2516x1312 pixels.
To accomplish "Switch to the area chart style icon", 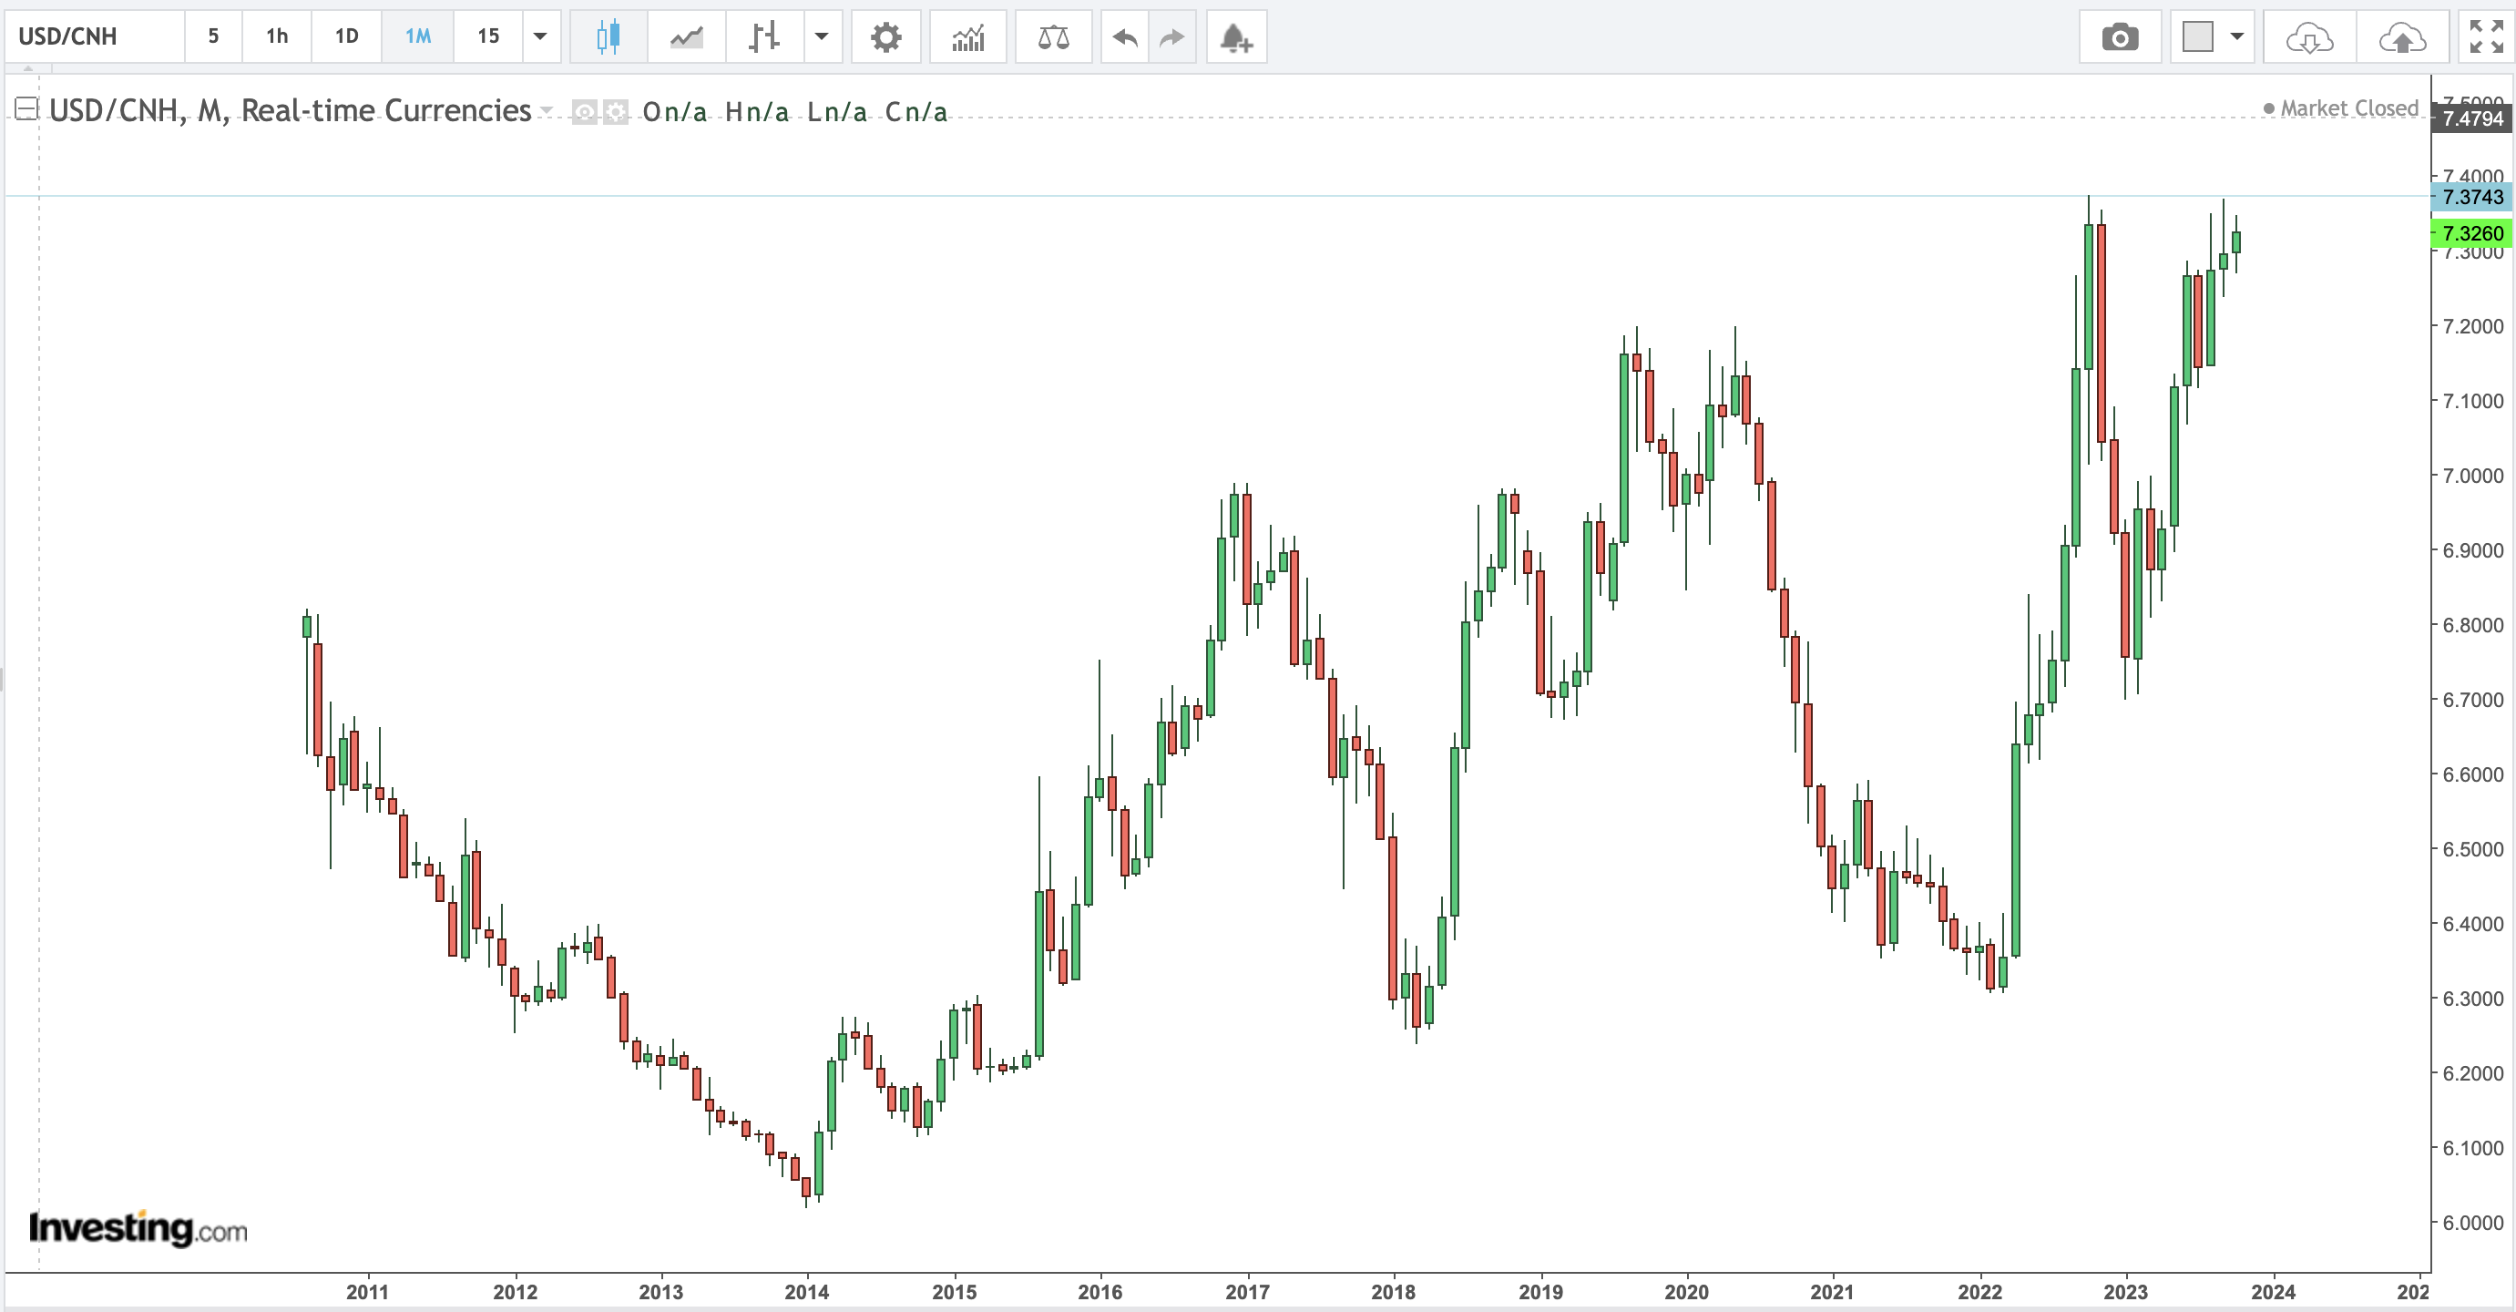I will (x=687, y=37).
